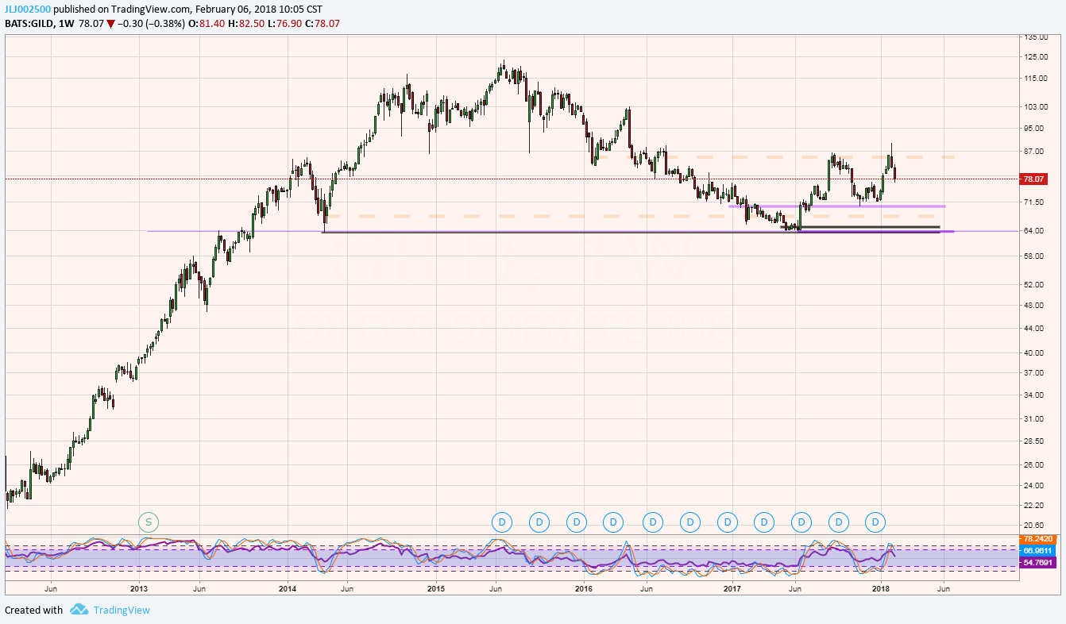Click the 40.00 price axis label

tap(1035, 352)
